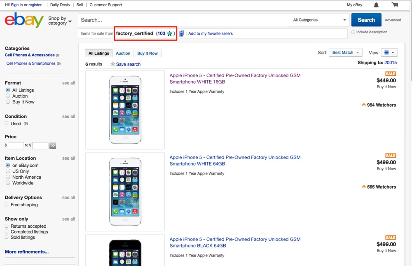Image resolution: width=412 pixels, height=266 pixels.
Task: Click white iPhone 5 16GB thumbnail
Action: (x=125, y=110)
